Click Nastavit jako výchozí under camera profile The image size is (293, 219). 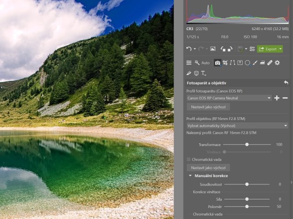pyautogui.click(x=208, y=107)
